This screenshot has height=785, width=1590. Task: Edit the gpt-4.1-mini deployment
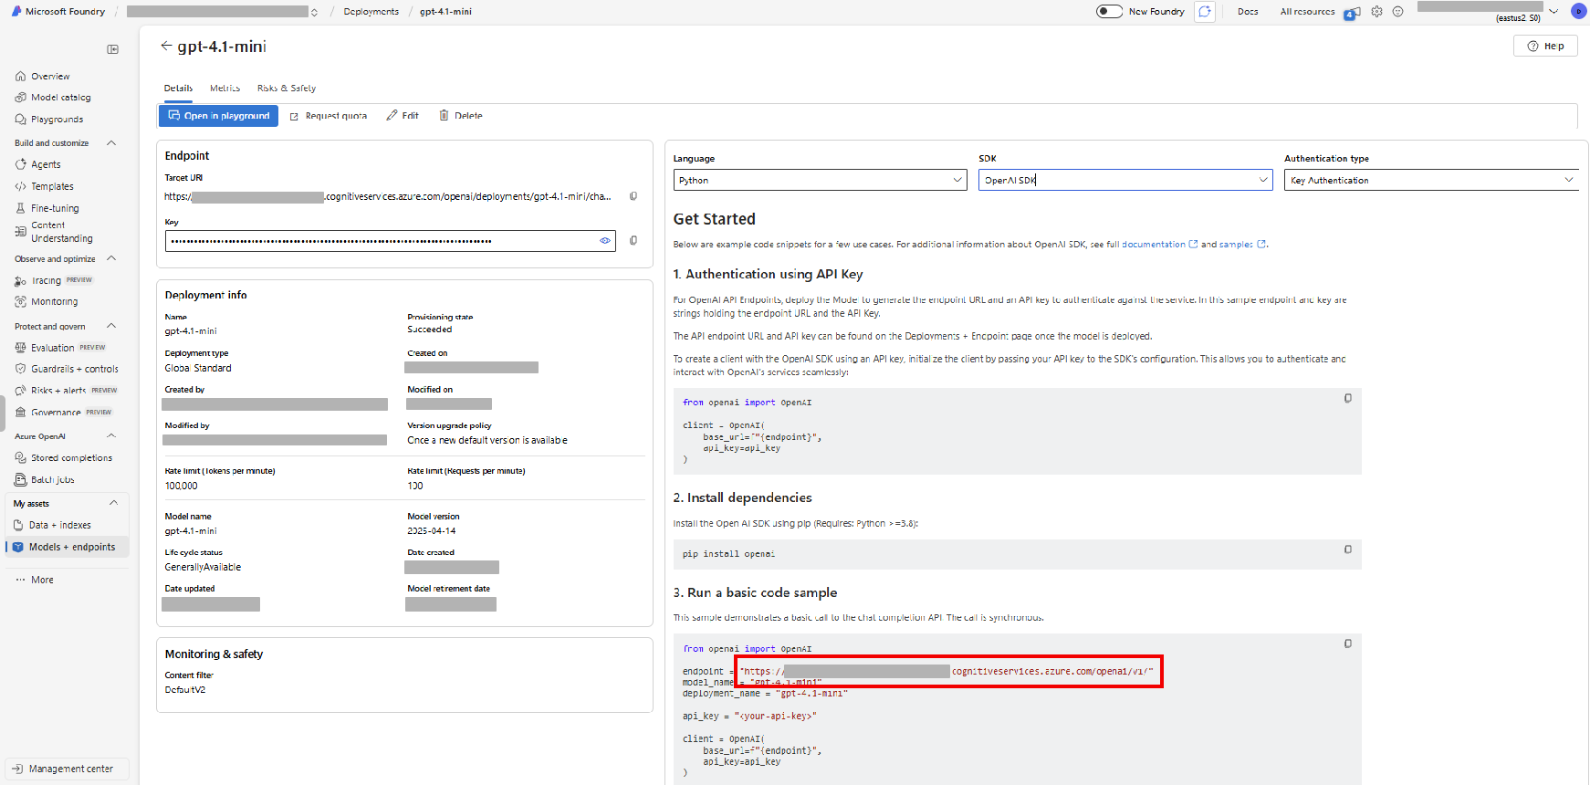click(403, 116)
